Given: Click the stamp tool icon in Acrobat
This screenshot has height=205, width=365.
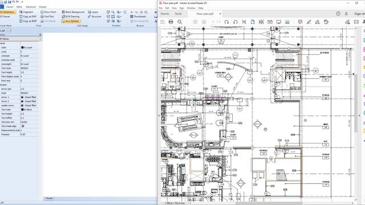Looking at the screenshot, I should pyautogui.click(x=326, y=22).
